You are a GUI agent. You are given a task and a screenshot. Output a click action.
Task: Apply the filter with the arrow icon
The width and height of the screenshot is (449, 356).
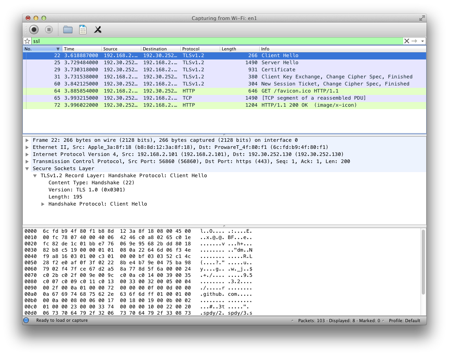414,41
